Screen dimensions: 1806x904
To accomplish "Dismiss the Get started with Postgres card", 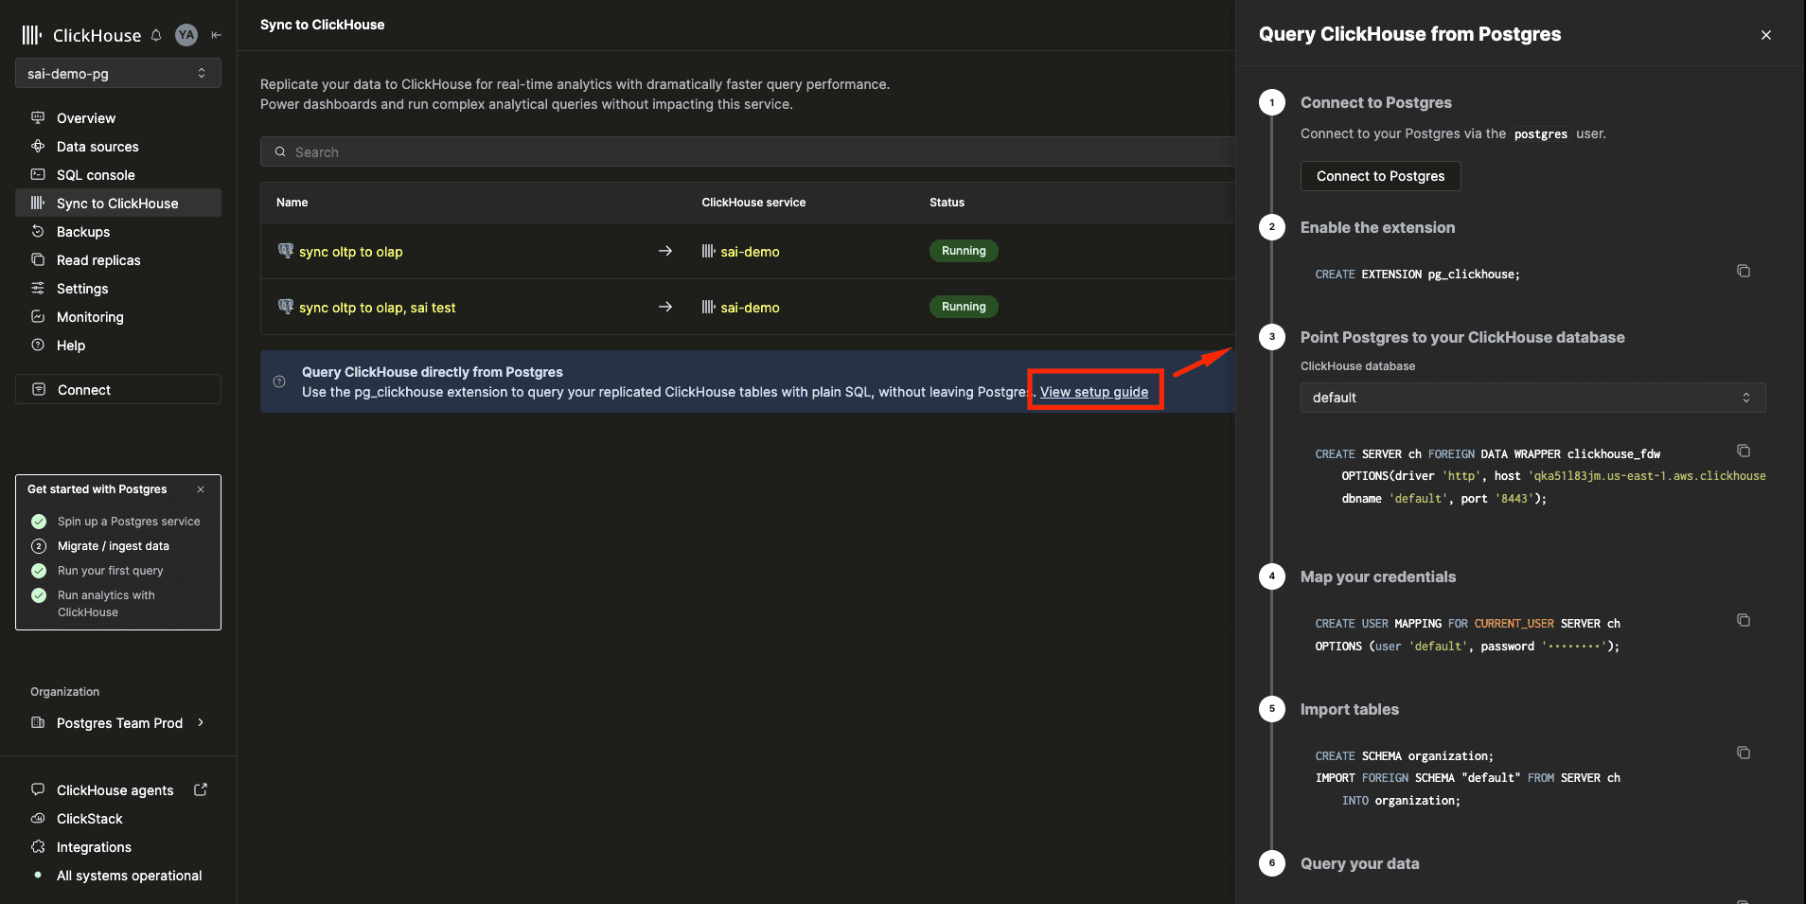I will [201, 489].
